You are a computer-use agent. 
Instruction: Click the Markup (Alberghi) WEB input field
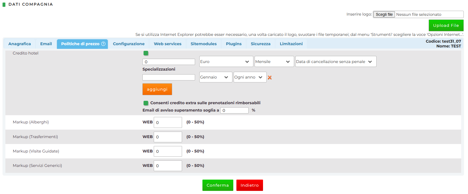pyautogui.click(x=168, y=123)
